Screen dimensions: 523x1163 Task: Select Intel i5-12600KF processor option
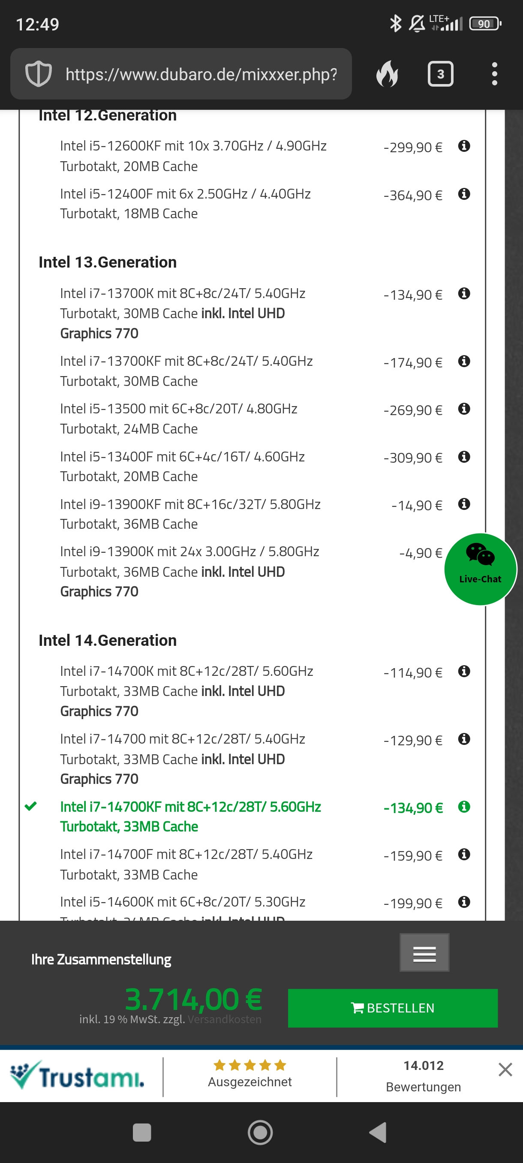point(193,156)
